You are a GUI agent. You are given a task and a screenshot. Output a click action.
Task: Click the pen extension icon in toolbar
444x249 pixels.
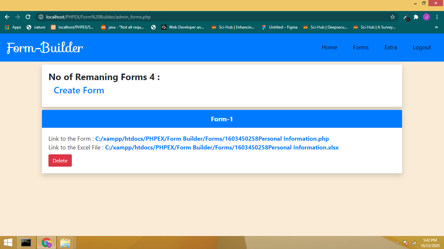[x=406, y=17]
